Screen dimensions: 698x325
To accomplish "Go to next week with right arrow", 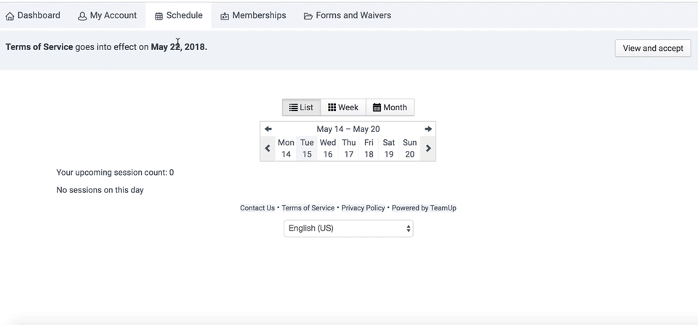I will click(x=428, y=129).
